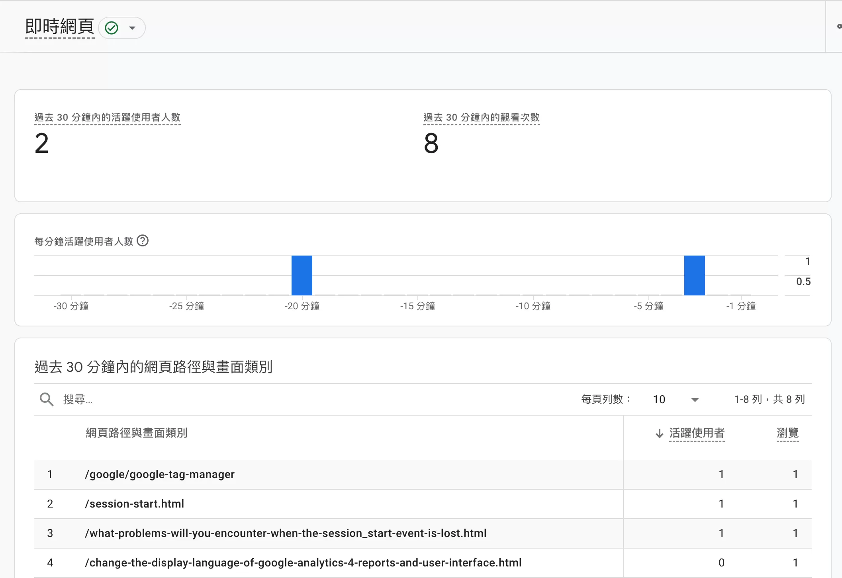
Task: Click the 每頁列數 label
Action: [x=606, y=399]
